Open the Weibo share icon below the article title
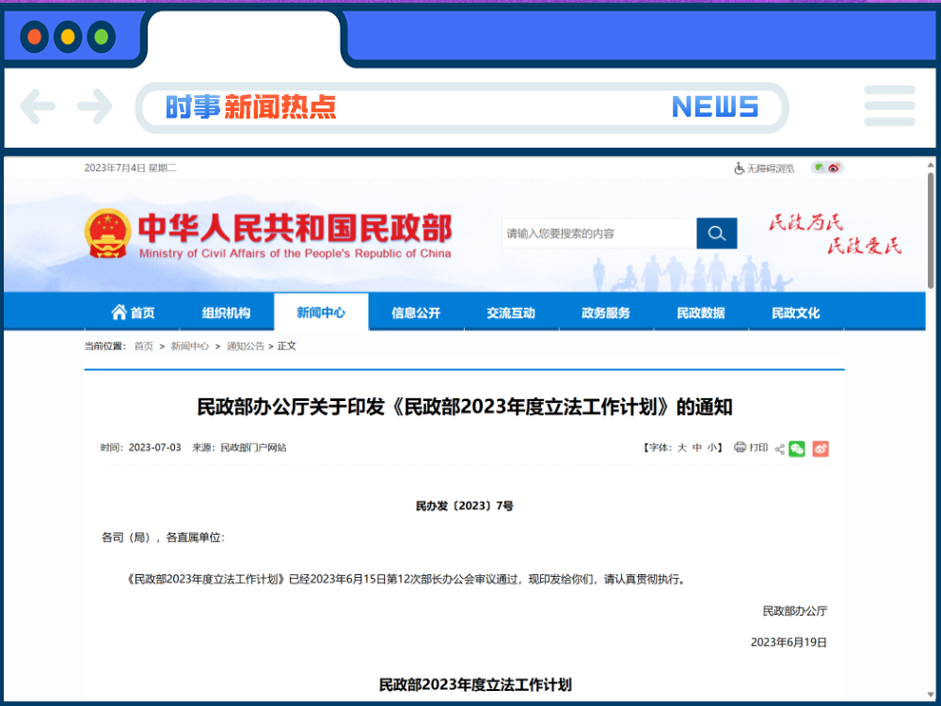The width and height of the screenshot is (941, 706). (820, 449)
